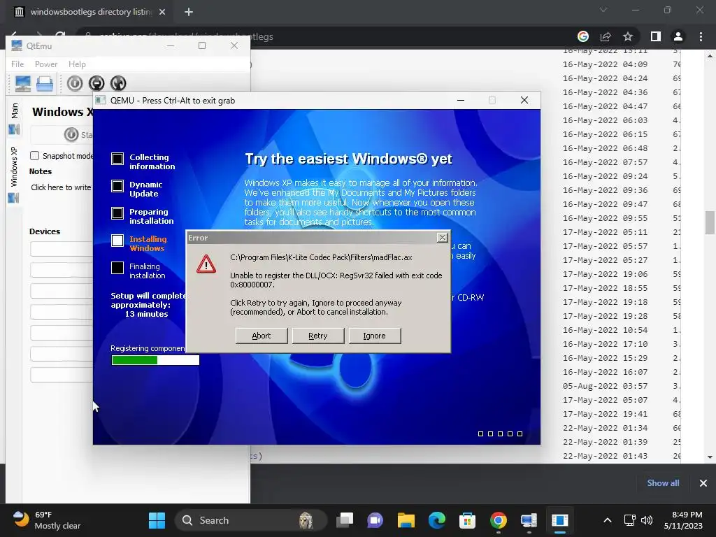Select listing date 05-Aug-2022 03:57

(605, 386)
